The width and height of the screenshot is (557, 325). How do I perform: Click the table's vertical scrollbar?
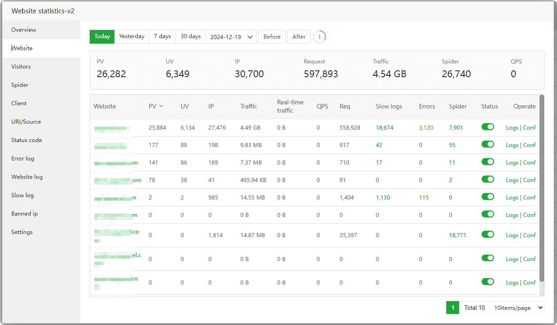pos(541,188)
